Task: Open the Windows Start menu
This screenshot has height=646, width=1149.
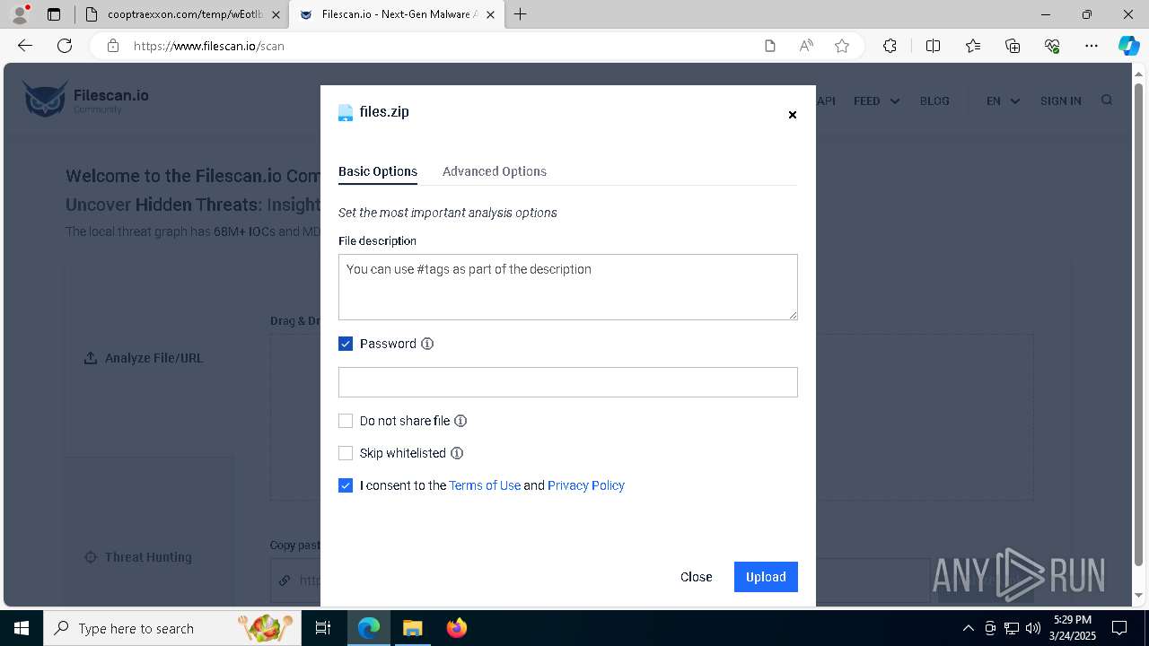Action: coord(22,628)
